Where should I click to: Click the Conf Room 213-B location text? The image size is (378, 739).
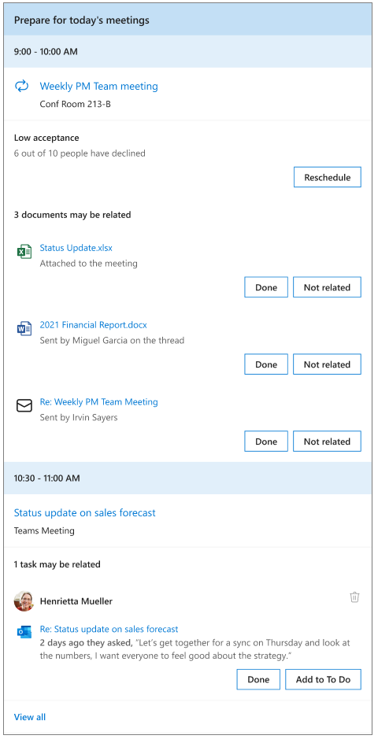tap(76, 104)
